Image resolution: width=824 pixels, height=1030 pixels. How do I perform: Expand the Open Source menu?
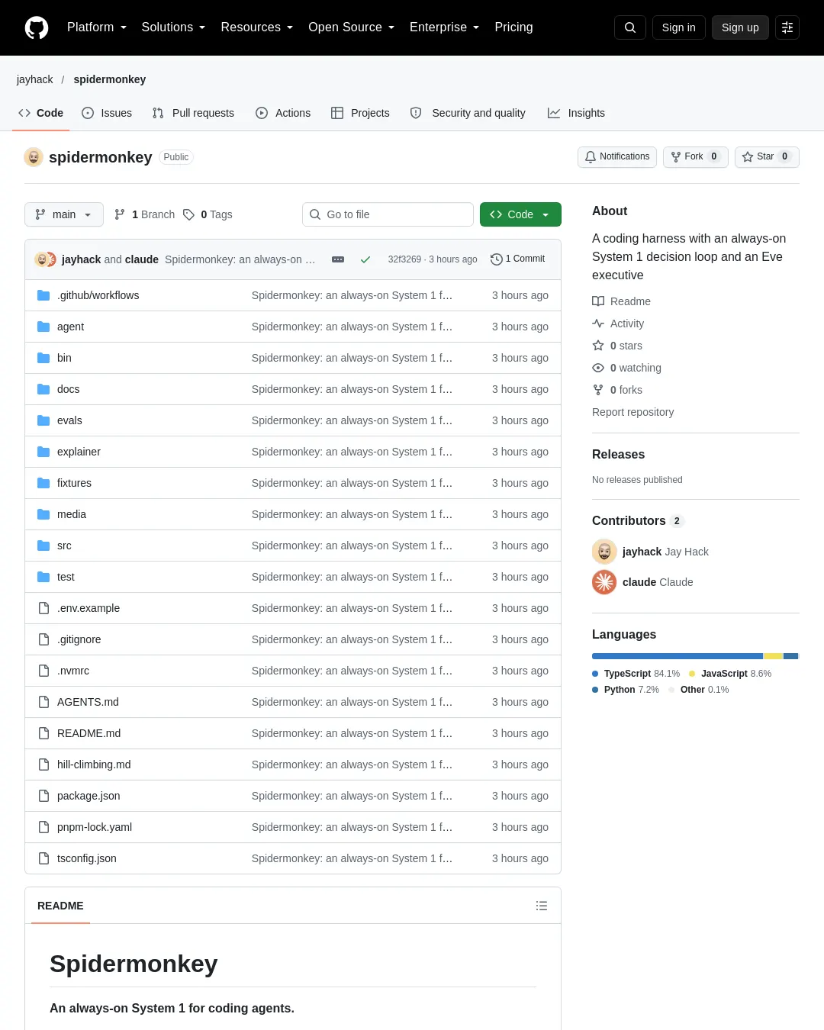coord(351,27)
